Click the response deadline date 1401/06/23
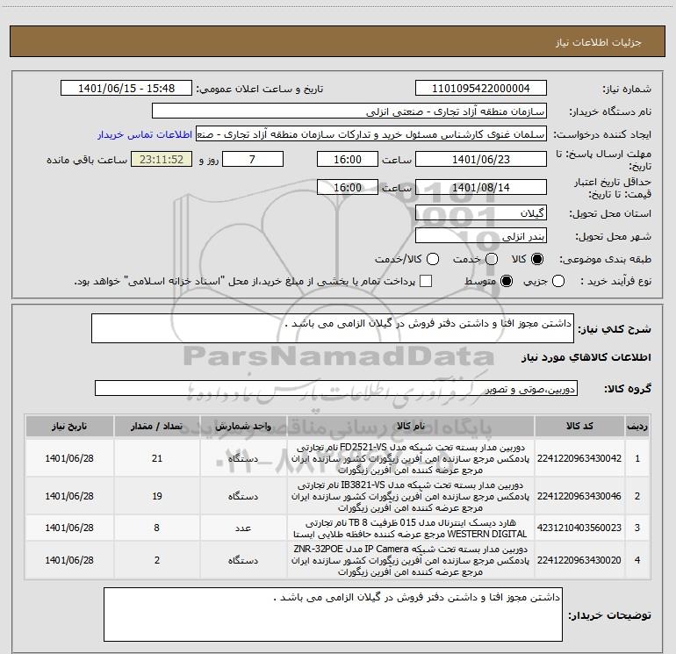 click(481, 160)
